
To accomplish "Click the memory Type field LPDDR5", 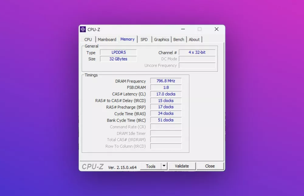I will 119,52.
